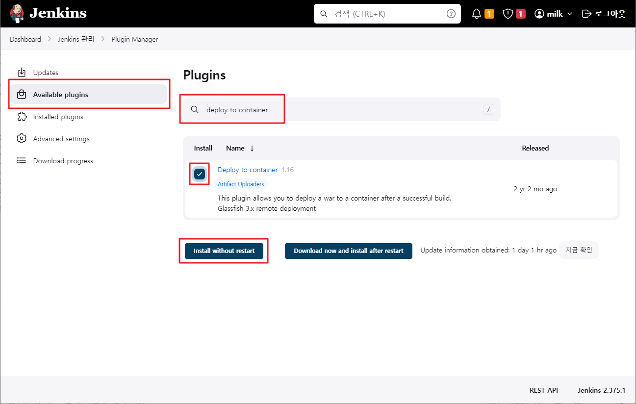Image resolution: width=636 pixels, height=404 pixels.
Task: Open Advanced settings sidebar tab
Action: point(89,139)
